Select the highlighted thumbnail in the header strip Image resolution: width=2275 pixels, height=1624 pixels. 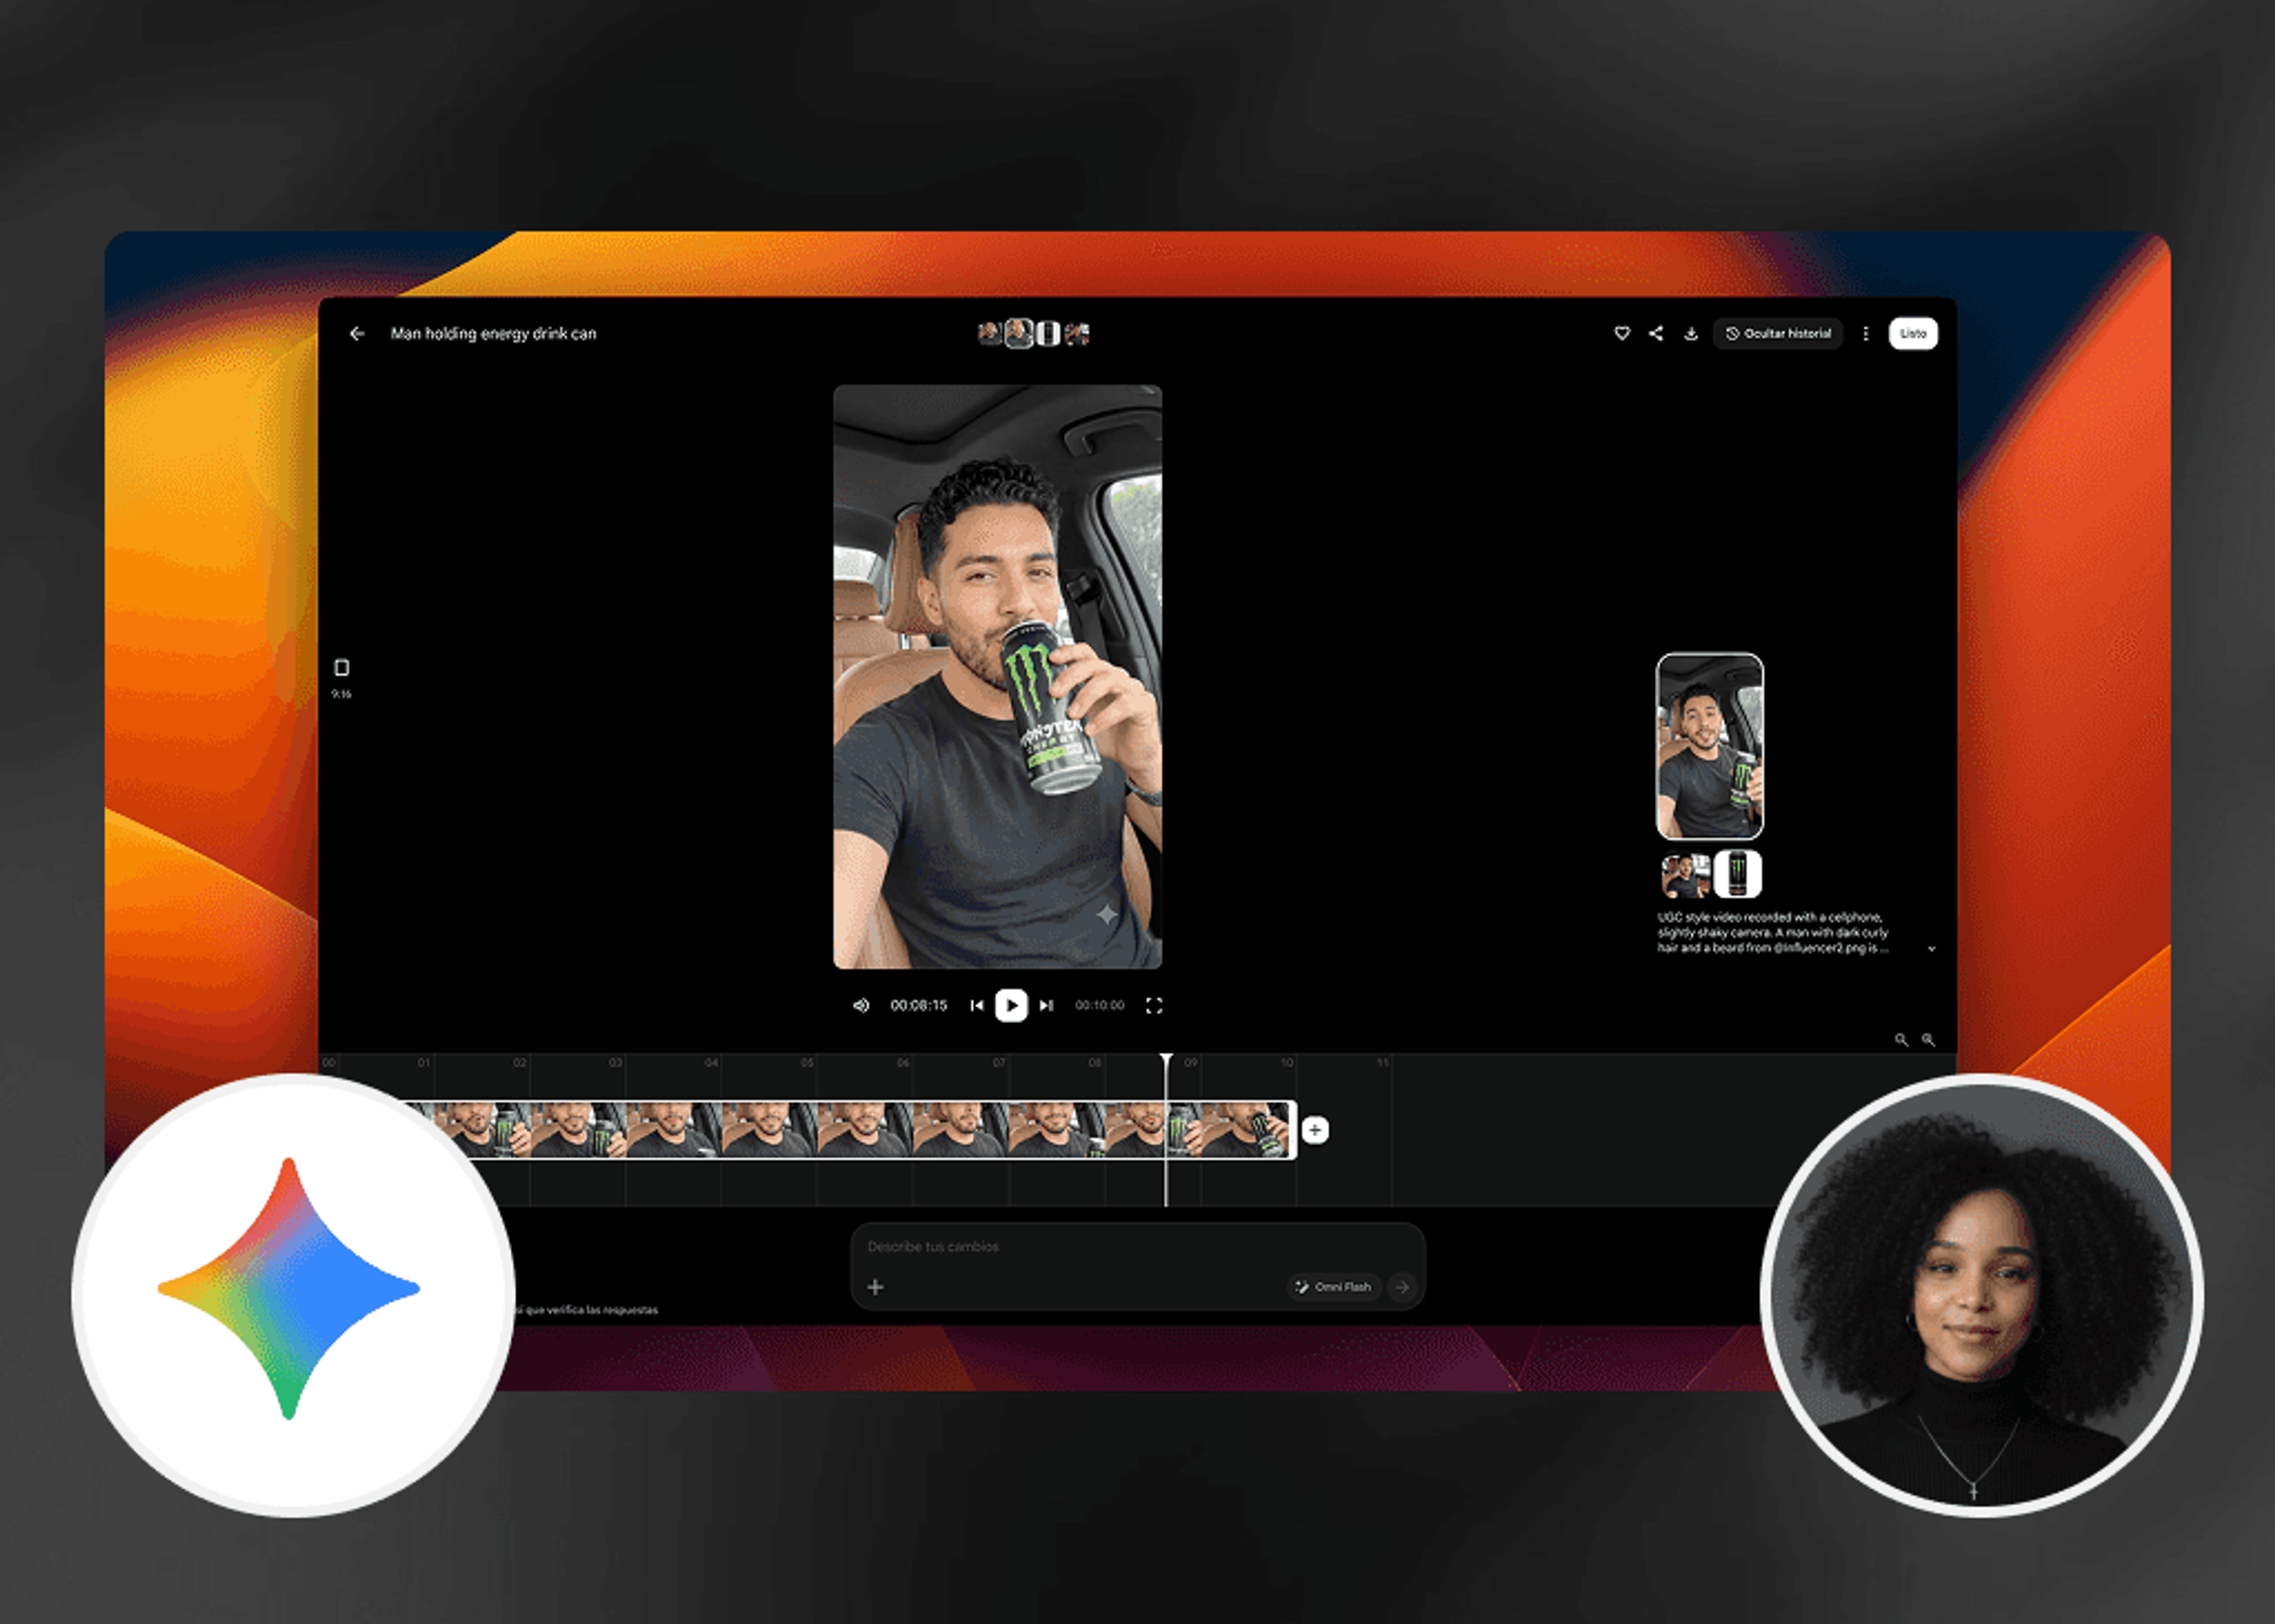pyautogui.click(x=1018, y=333)
